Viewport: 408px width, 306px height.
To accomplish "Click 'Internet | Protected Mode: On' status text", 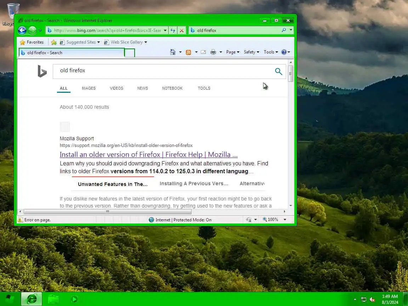I will [183, 220].
